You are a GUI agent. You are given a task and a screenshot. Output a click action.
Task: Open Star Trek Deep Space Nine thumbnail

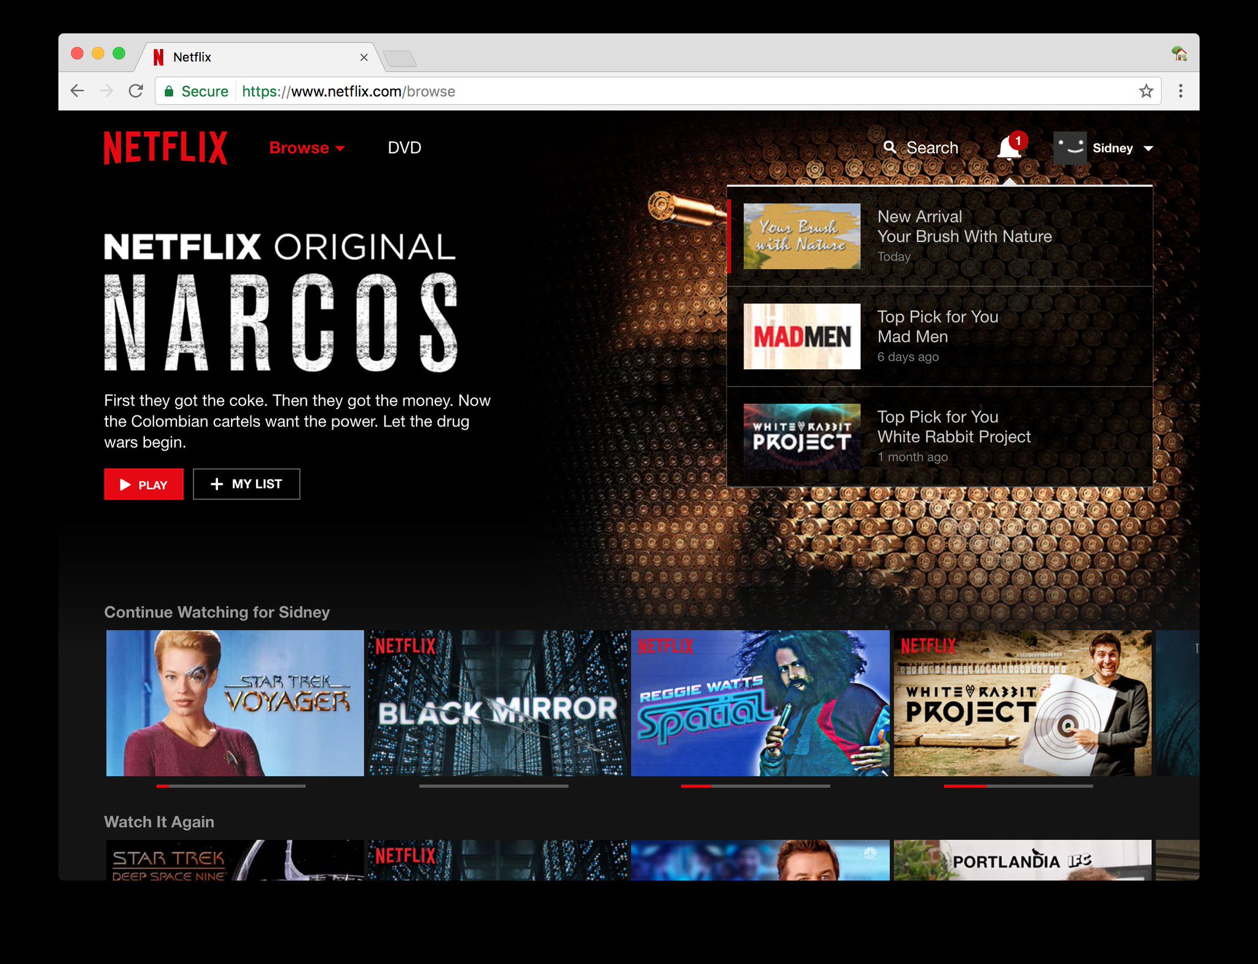pyautogui.click(x=235, y=860)
